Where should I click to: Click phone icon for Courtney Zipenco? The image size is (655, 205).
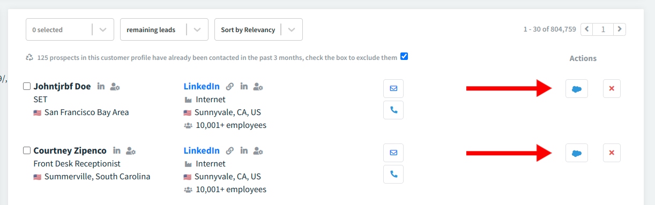click(x=393, y=174)
